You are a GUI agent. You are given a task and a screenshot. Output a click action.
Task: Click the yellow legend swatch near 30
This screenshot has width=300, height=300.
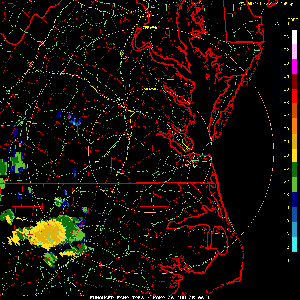point(294,155)
